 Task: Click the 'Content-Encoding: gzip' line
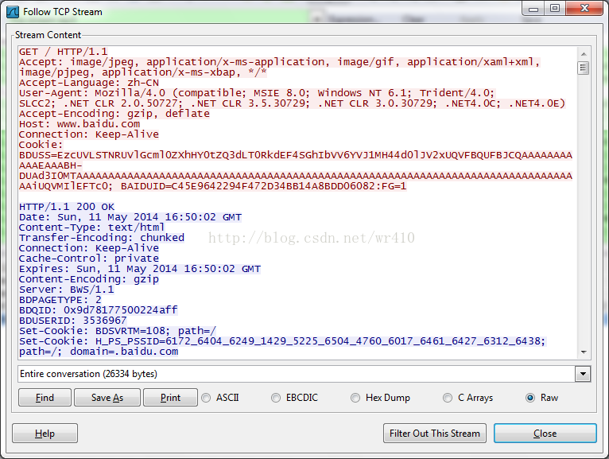pyautogui.click(x=89, y=279)
